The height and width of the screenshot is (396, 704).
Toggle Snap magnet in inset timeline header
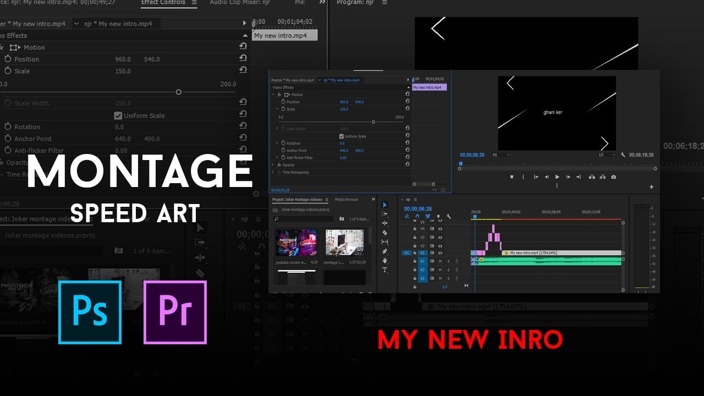coord(417,216)
